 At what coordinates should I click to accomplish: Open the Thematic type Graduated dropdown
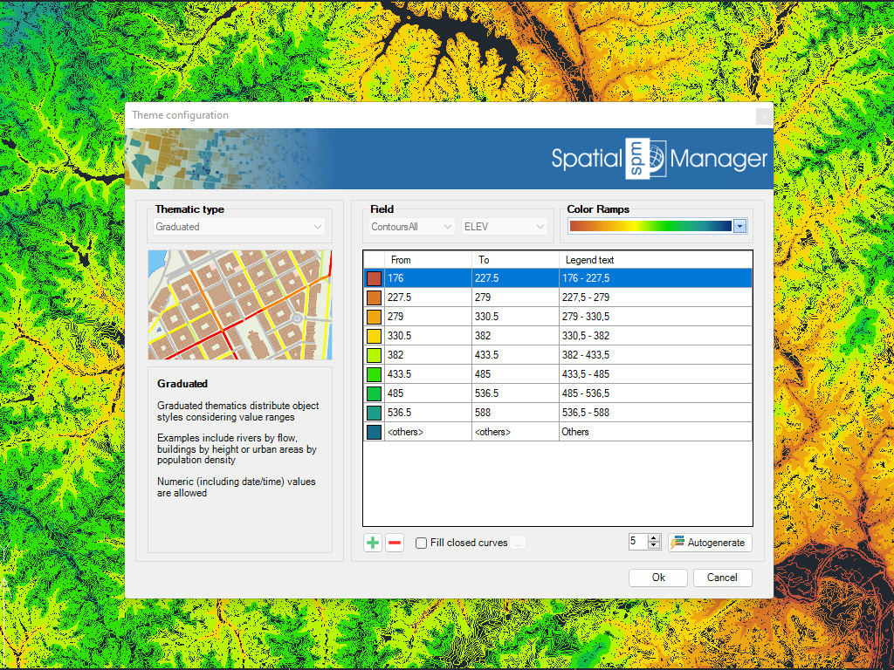[x=239, y=227]
